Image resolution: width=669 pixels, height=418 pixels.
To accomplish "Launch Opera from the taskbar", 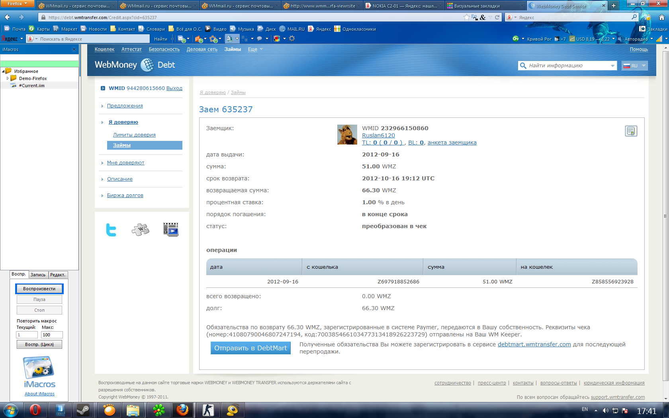I will 35,410.
